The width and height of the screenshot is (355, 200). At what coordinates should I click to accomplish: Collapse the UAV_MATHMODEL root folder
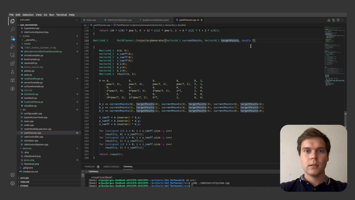coord(19,25)
